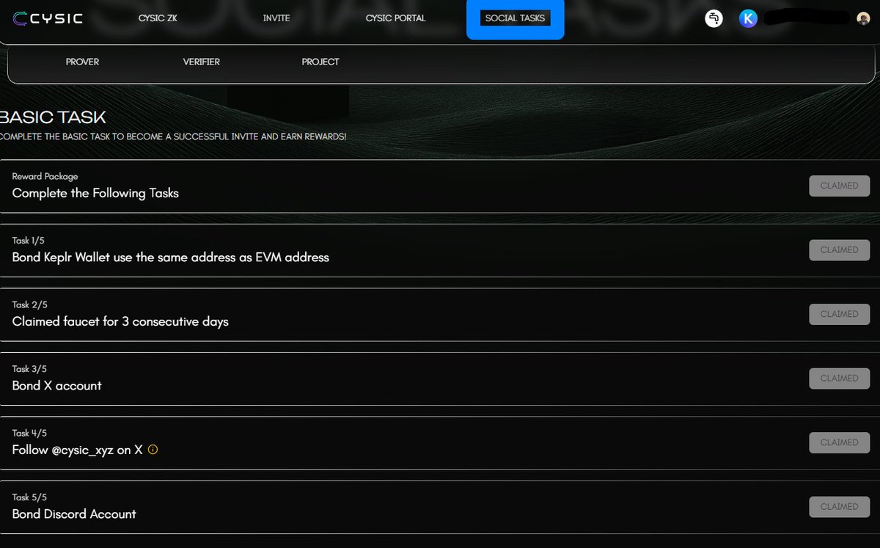This screenshot has width=880, height=548.
Task: Open CYSIC PORTAL from the navigation
Action: pos(396,18)
